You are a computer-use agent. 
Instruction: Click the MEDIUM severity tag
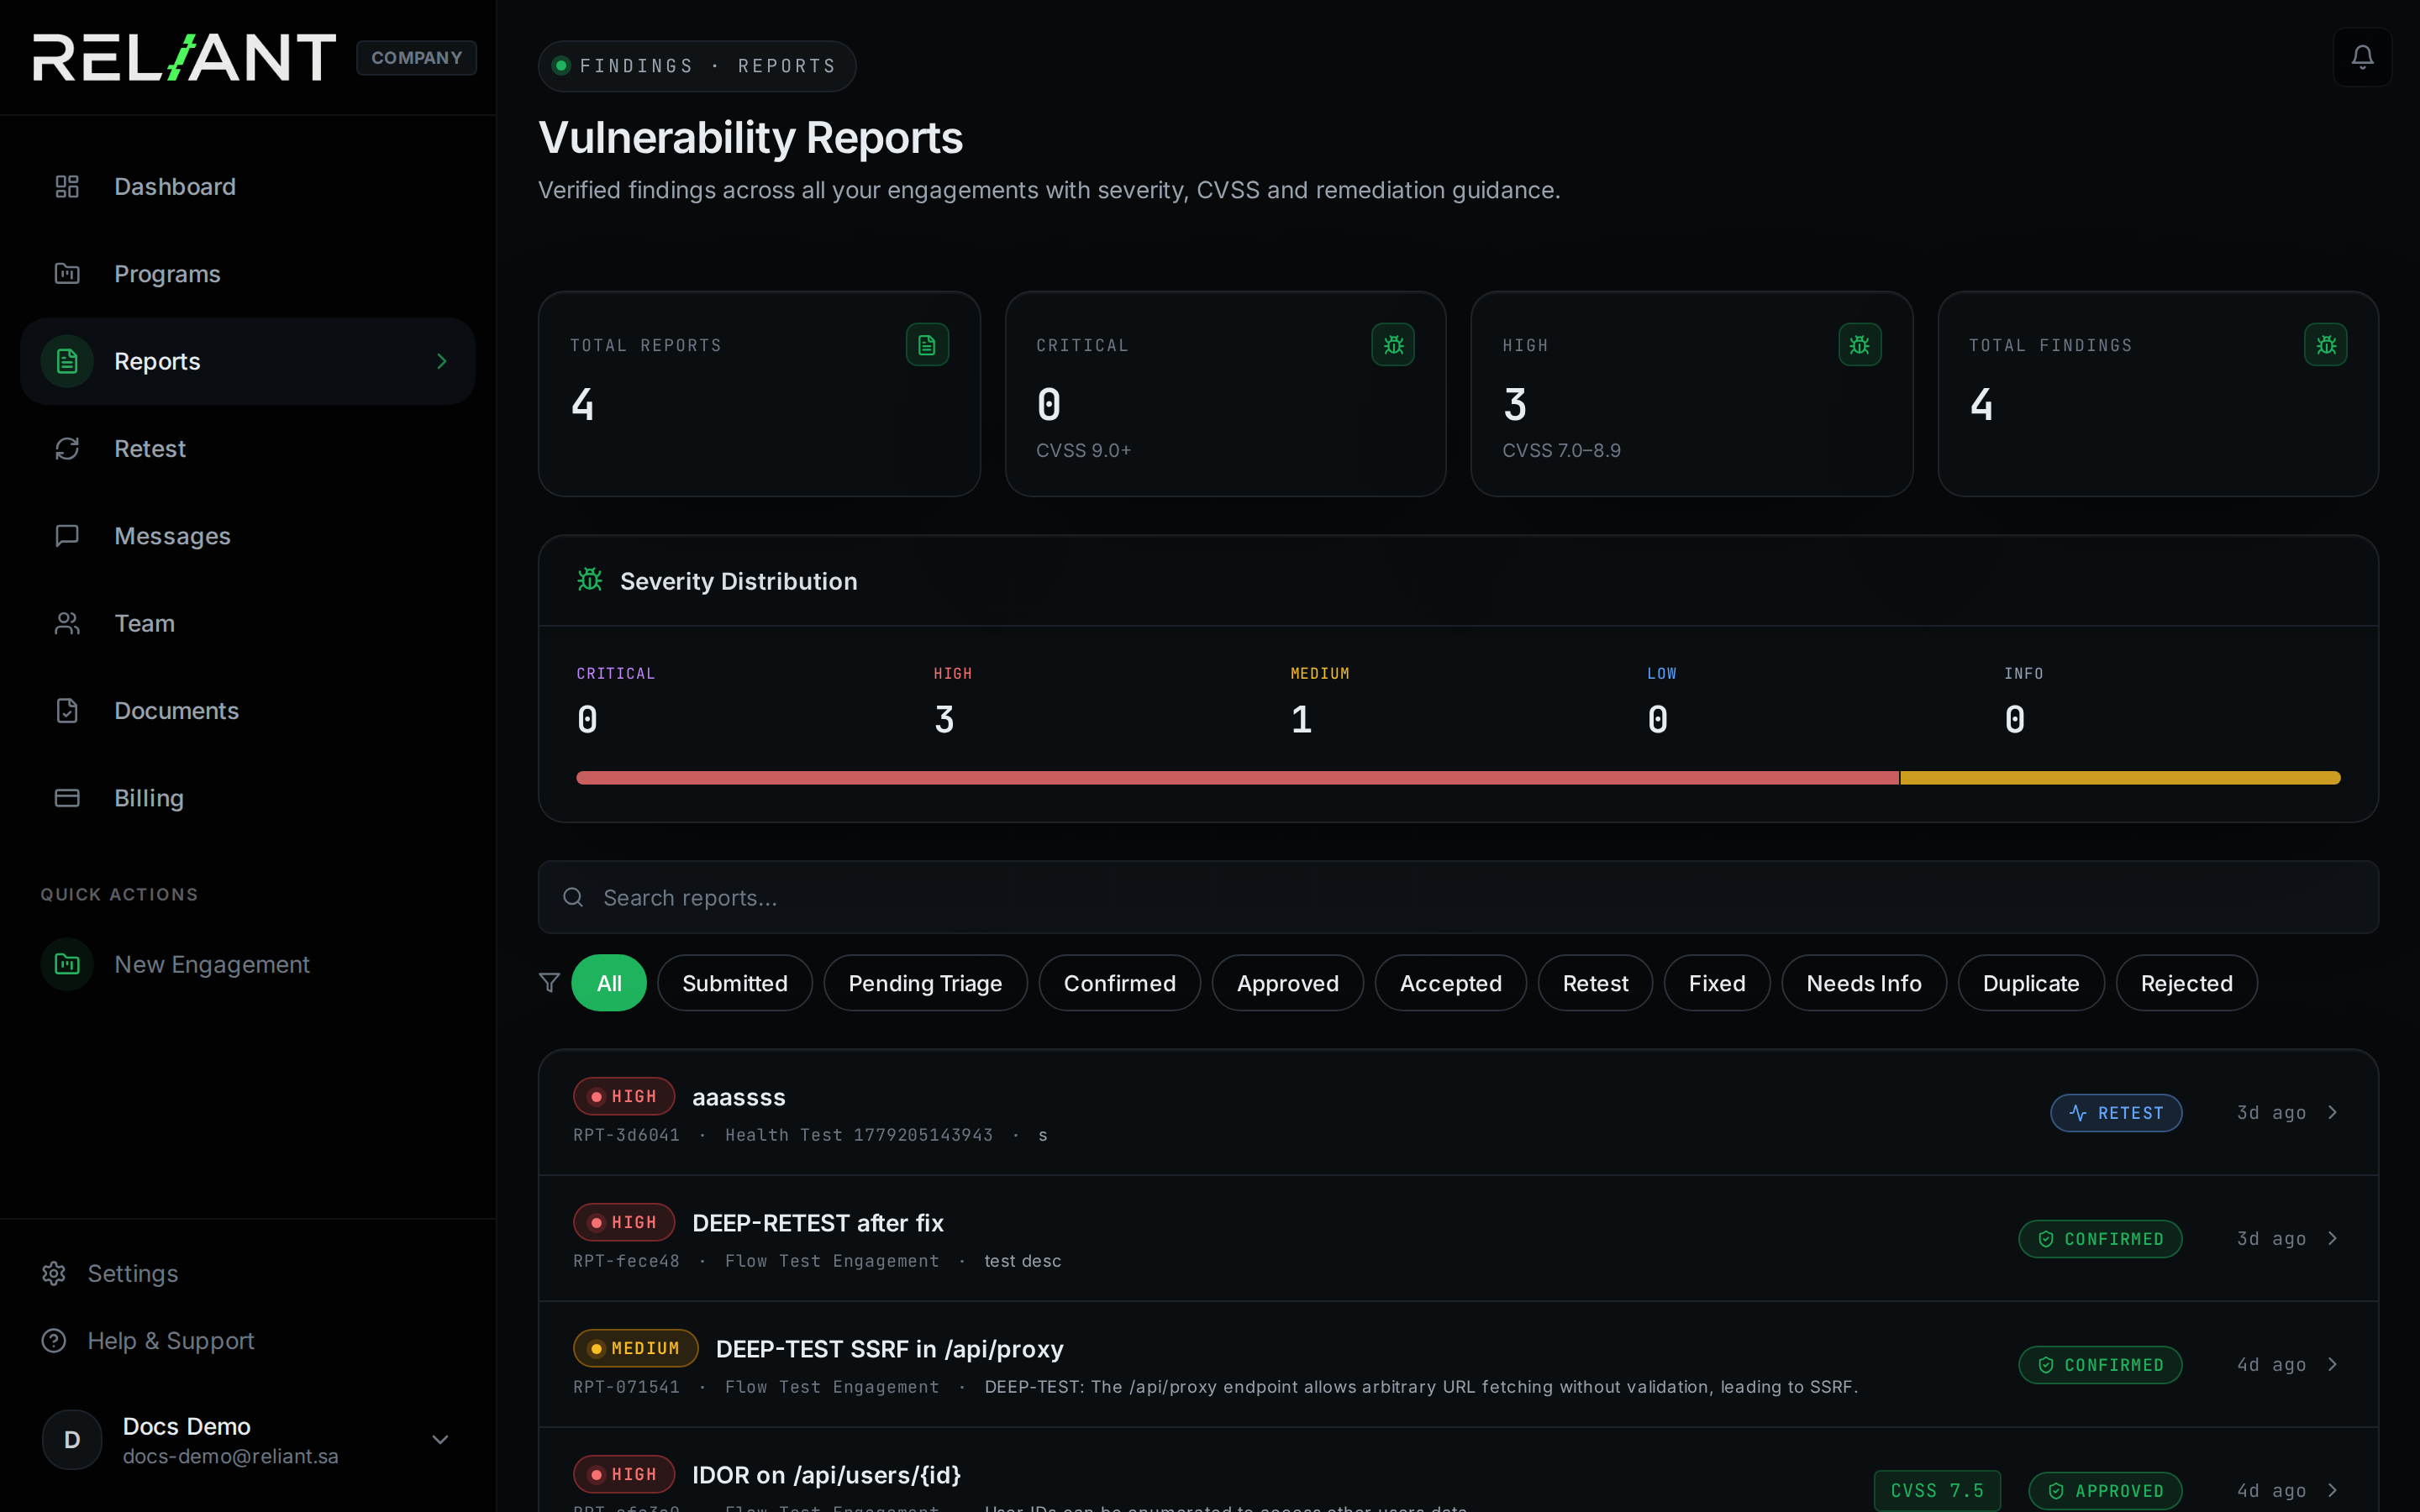635,1348
